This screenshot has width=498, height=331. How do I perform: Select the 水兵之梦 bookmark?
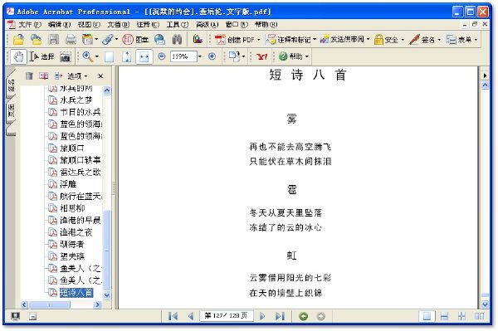pos(76,100)
